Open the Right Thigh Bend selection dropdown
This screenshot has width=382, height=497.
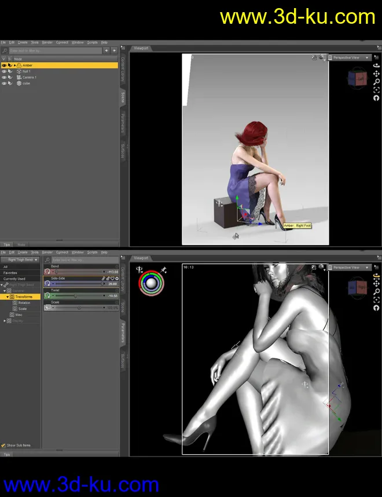point(20,260)
